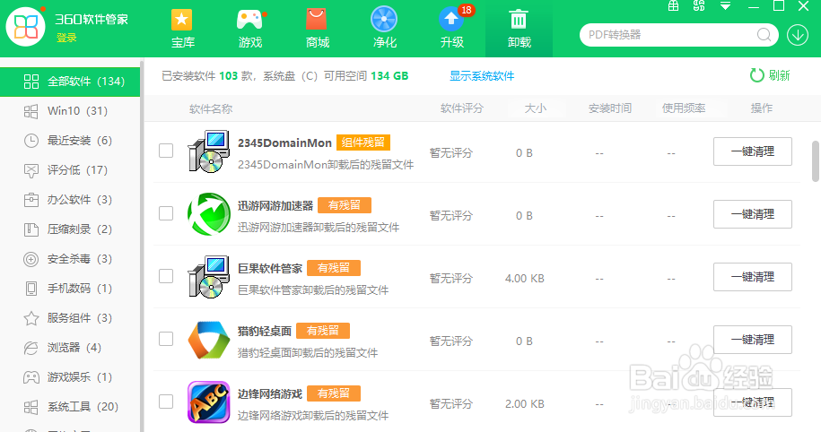This screenshot has width=821, height=432.
Task: Select the 安全杀毒 (3) category
Action: (x=70, y=259)
